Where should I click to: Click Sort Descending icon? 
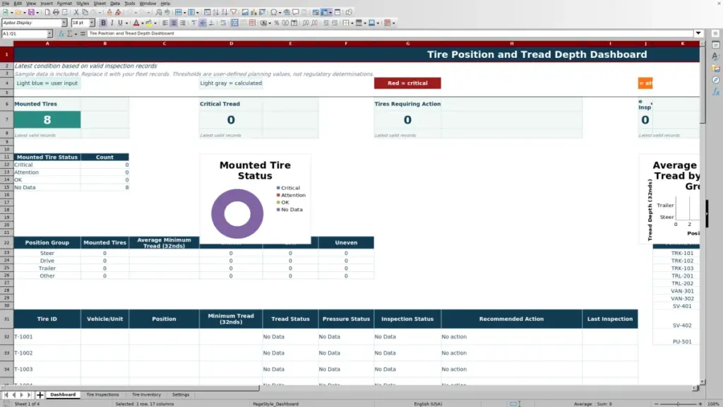[225, 12]
